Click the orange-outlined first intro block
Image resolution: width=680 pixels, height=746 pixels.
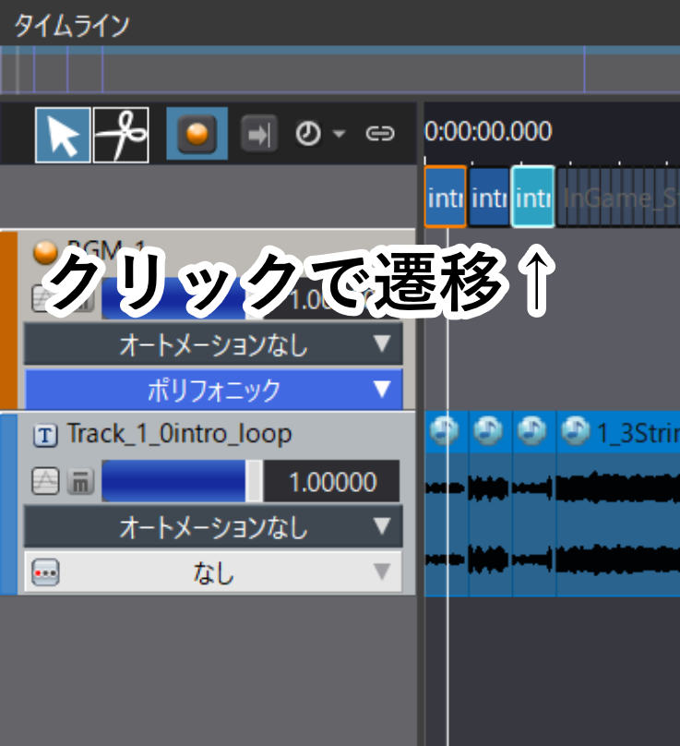445,197
